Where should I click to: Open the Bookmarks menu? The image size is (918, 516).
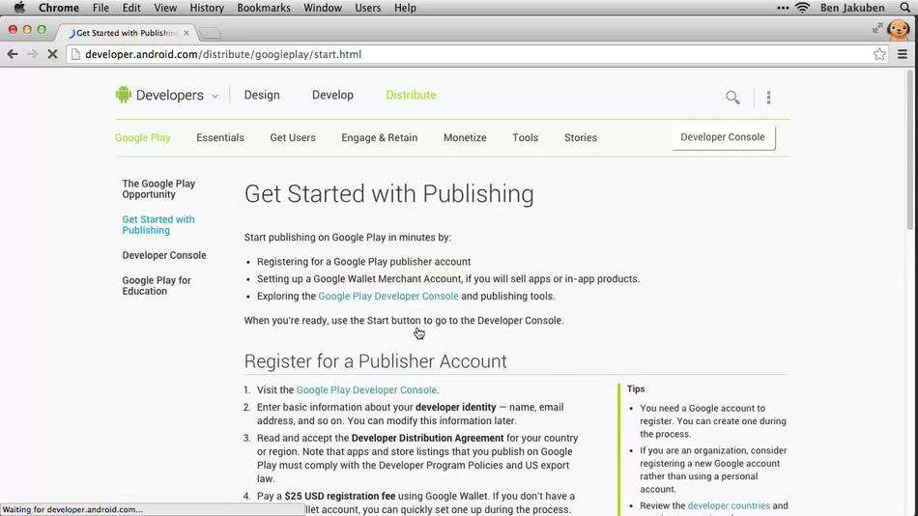[x=264, y=8]
